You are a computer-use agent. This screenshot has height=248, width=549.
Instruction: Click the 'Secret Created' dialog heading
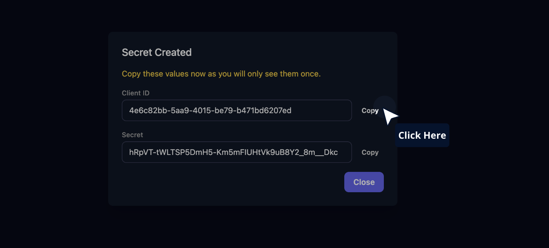click(x=156, y=52)
